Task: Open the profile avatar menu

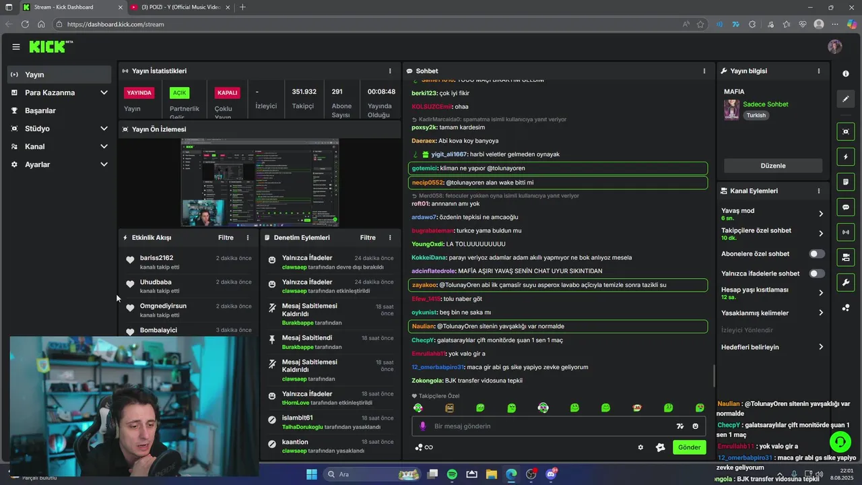Action: tap(835, 46)
